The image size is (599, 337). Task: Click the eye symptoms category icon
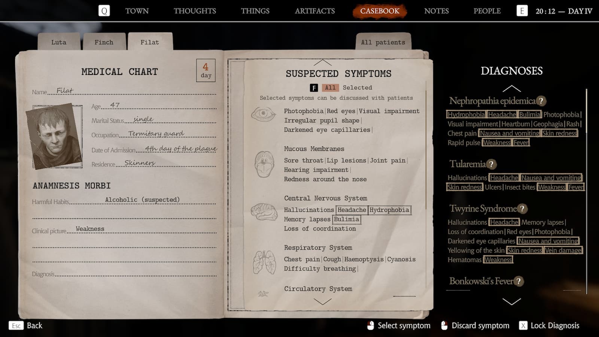click(264, 114)
